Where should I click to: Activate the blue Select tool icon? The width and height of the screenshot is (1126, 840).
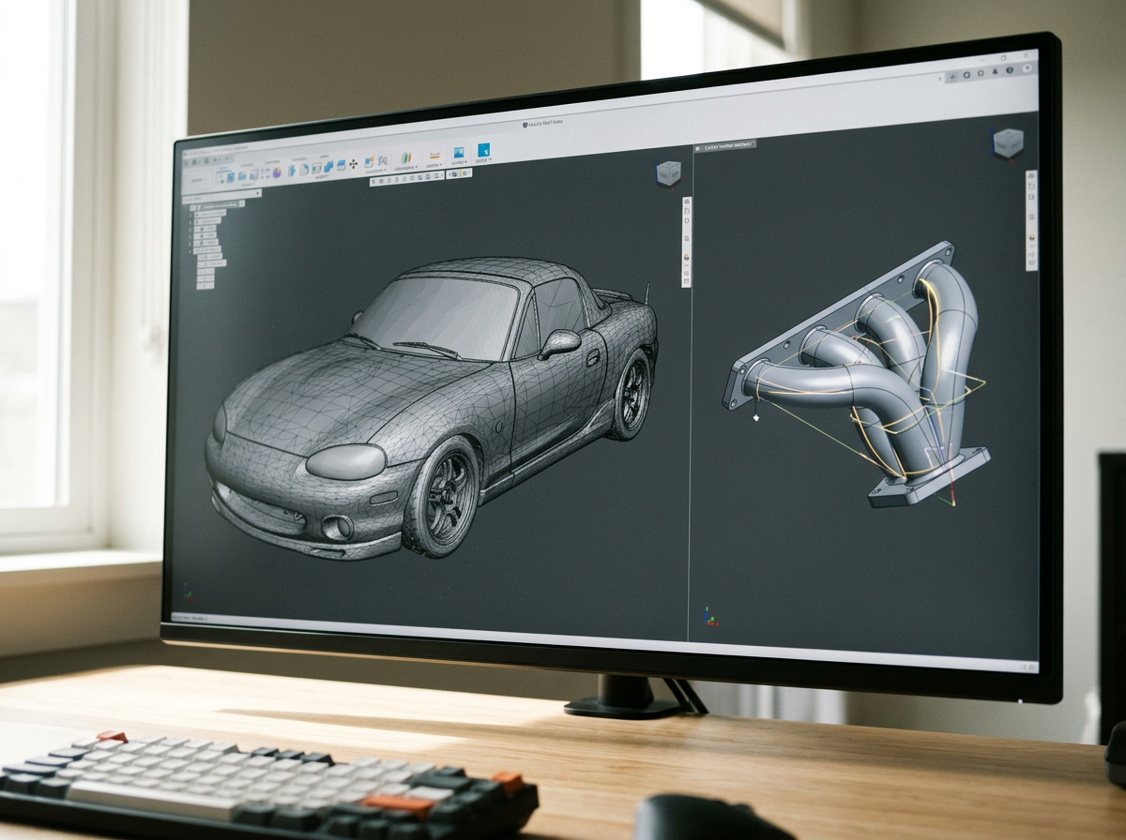484,150
